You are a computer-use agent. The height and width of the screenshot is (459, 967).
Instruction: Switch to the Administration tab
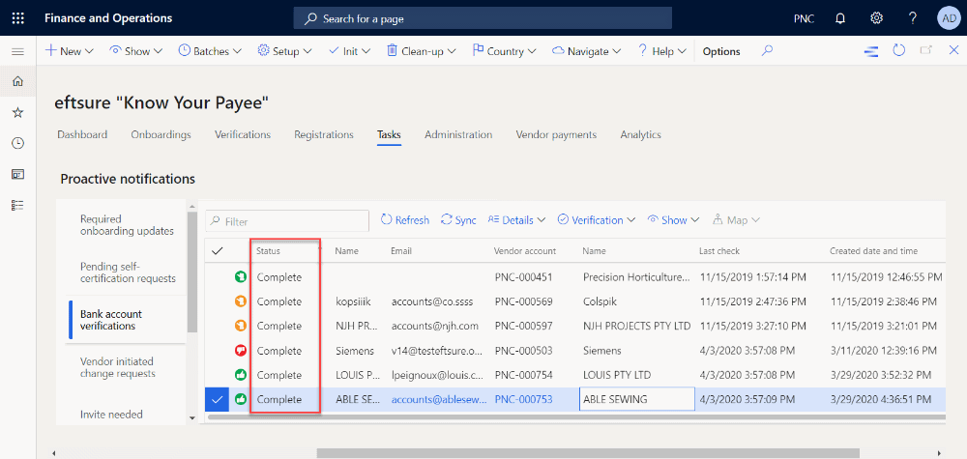pyautogui.click(x=458, y=134)
